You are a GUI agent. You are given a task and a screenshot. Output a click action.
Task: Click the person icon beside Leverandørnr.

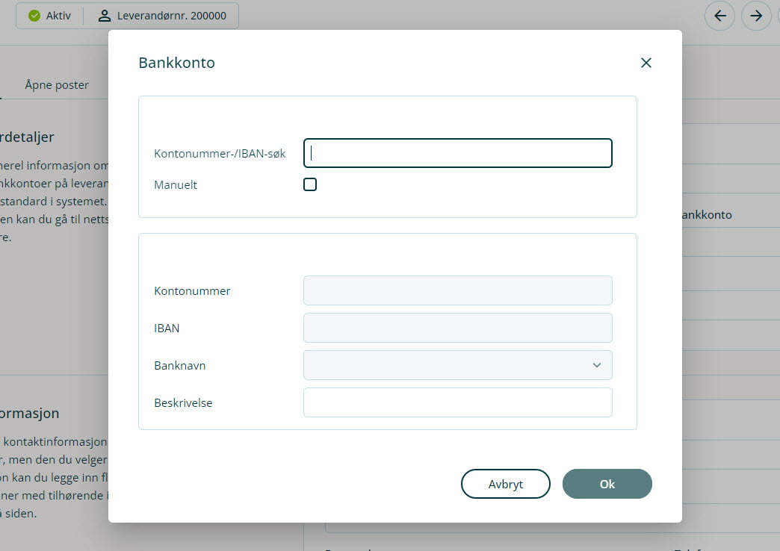coord(105,16)
